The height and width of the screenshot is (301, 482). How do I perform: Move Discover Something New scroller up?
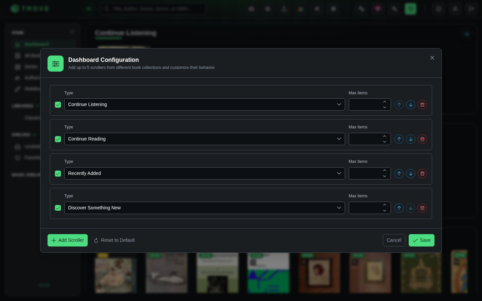[399, 208]
